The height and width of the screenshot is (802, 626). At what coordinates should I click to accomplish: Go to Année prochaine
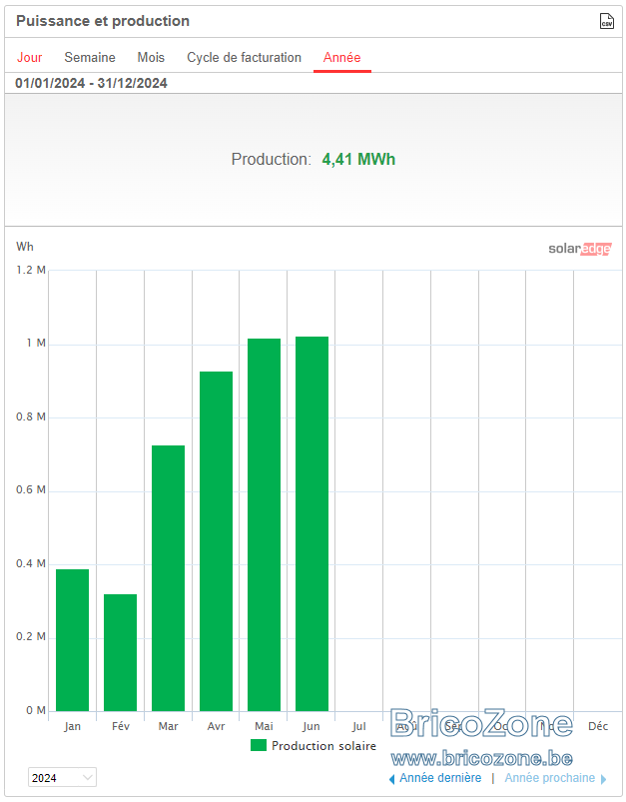click(550, 778)
